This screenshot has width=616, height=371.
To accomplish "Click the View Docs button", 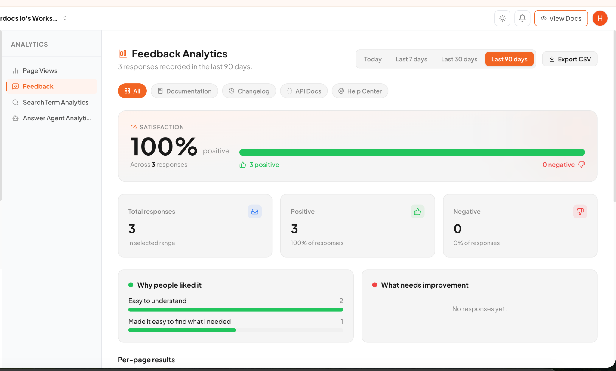I will click(561, 18).
